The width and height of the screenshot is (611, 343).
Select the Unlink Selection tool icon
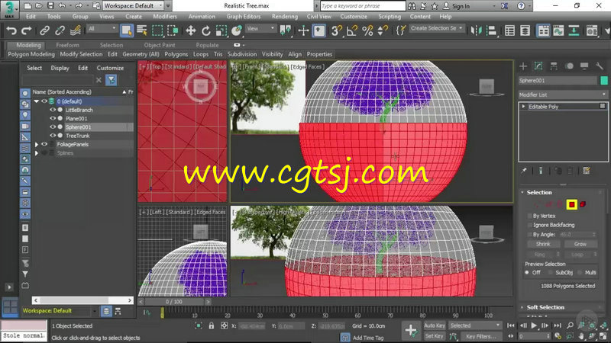click(60, 30)
